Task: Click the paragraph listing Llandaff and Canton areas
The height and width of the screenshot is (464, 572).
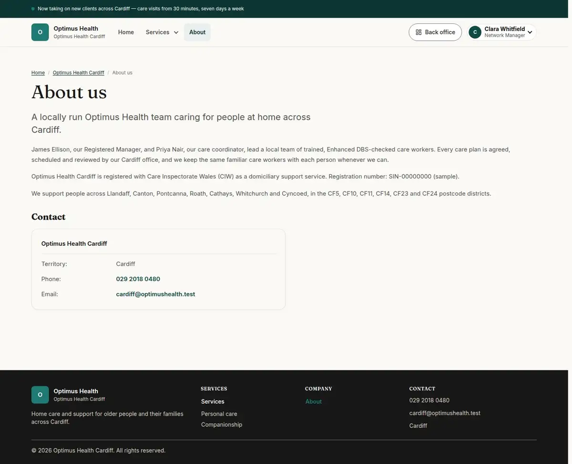Action: (261, 193)
